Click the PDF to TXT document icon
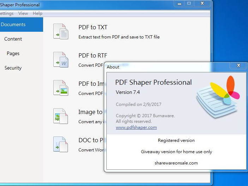This screenshot has height=186, width=248. (x=61, y=31)
